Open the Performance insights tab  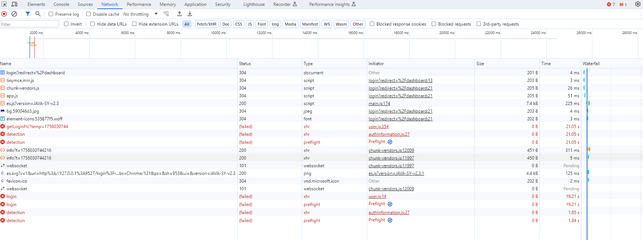coord(332,4)
